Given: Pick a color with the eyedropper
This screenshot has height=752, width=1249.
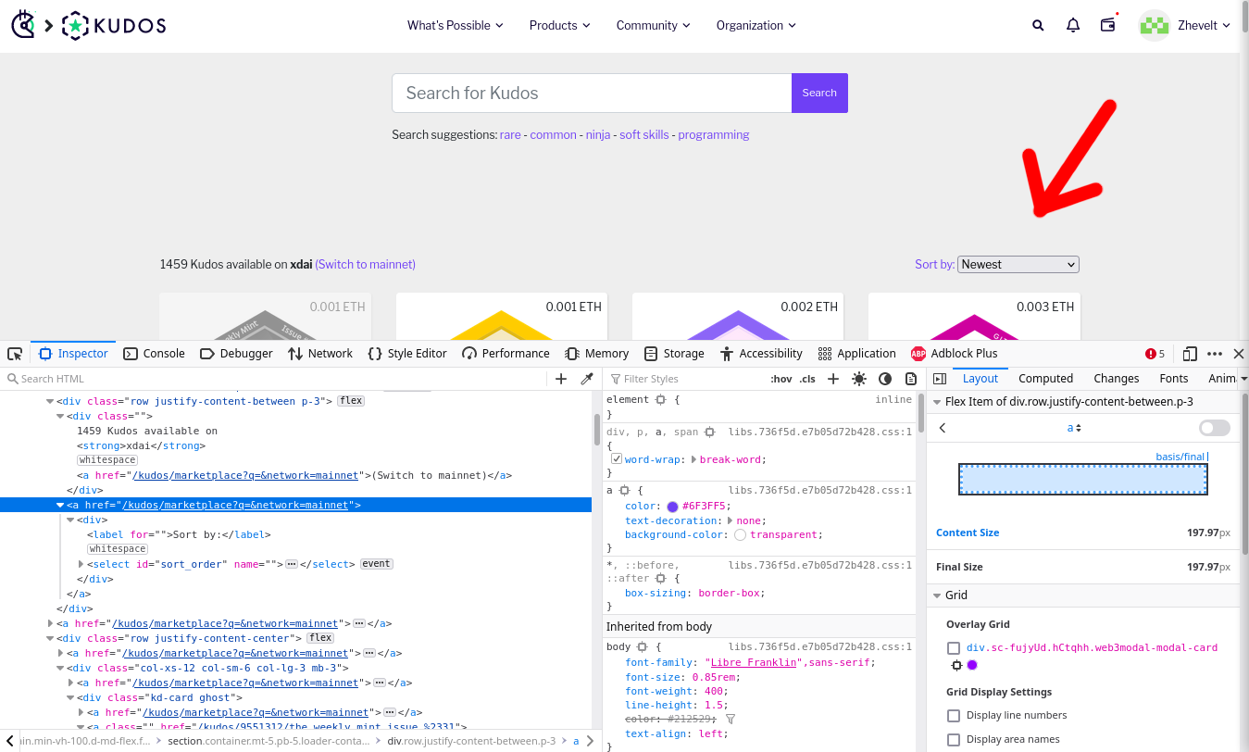Looking at the screenshot, I should coord(586,379).
